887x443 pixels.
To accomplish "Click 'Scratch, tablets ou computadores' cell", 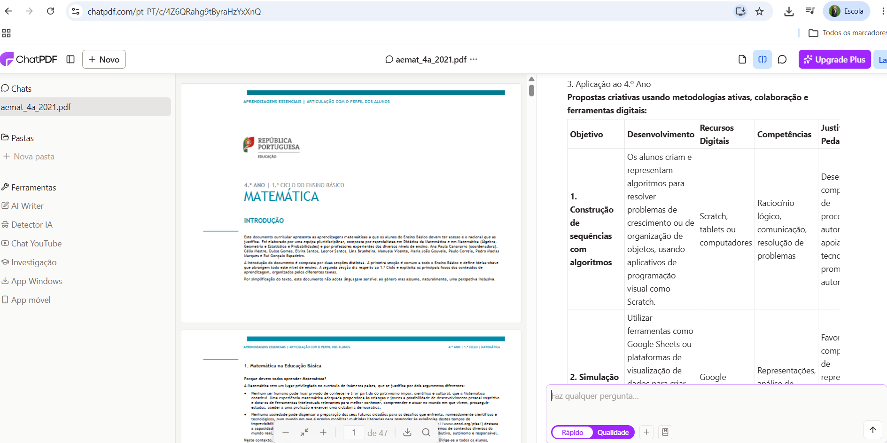I will 726,229.
